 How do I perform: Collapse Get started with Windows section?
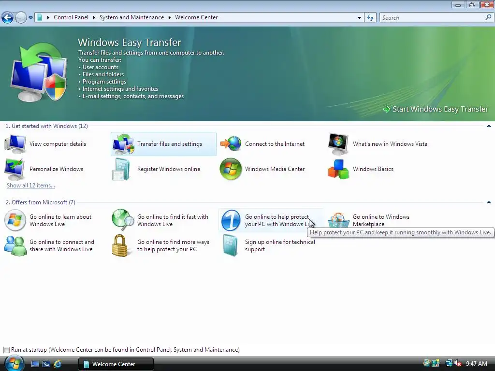point(489,126)
